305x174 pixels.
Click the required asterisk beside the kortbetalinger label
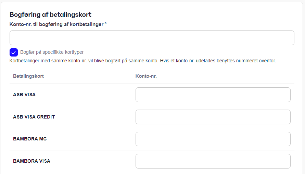[106, 24]
